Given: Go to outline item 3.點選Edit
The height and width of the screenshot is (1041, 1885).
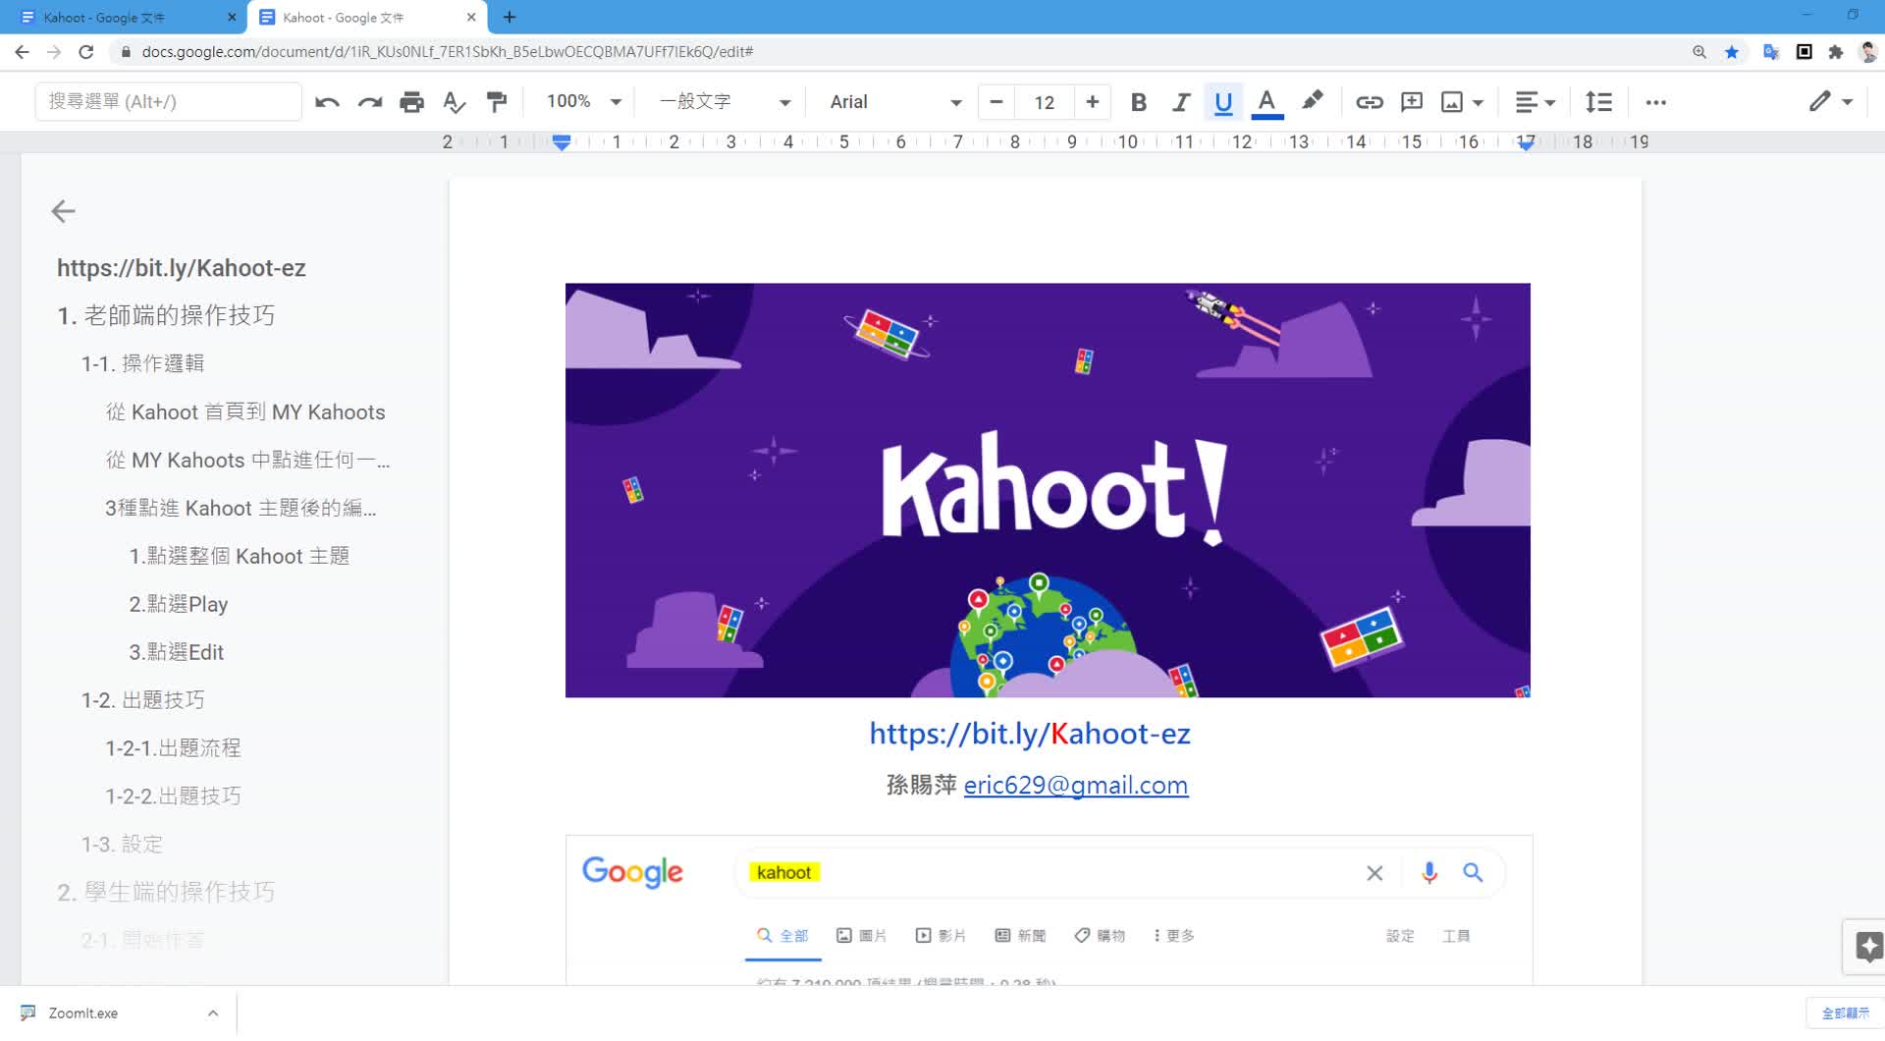Looking at the screenshot, I should pyautogui.click(x=176, y=652).
